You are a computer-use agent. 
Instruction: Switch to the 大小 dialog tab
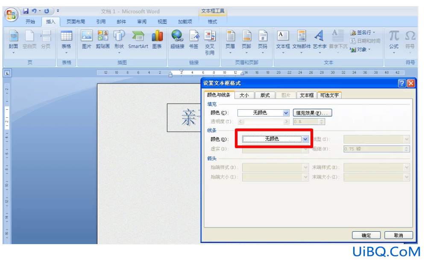[x=244, y=95]
